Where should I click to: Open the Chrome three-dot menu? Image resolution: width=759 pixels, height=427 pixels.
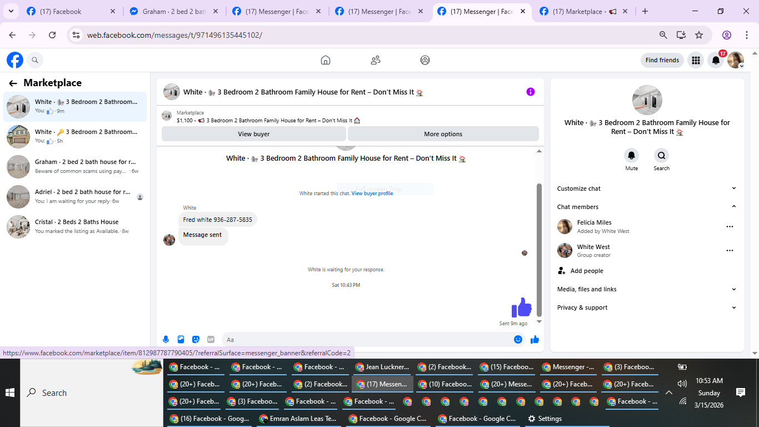coord(746,35)
